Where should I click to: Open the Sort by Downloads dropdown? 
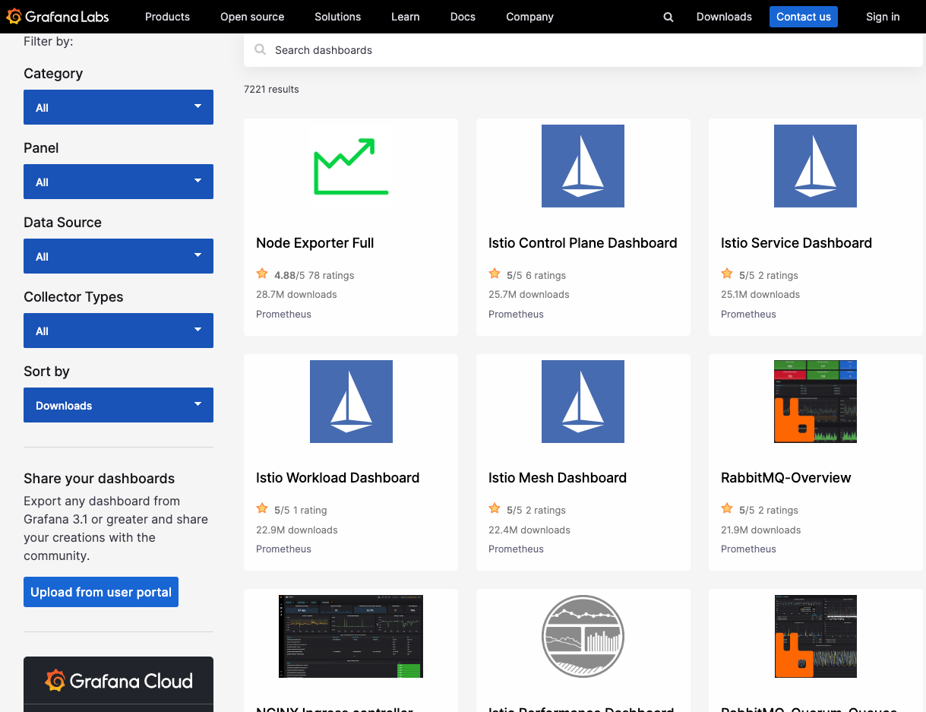[119, 405]
